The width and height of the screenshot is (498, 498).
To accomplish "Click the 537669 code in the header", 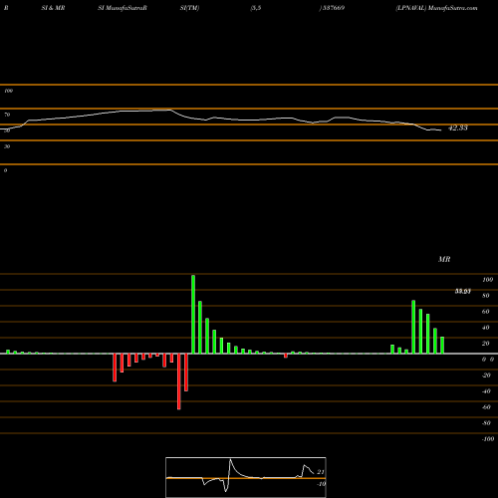I will 334,8.
